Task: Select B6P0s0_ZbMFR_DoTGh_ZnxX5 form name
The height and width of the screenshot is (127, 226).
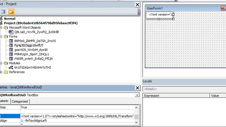Action: click(35, 41)
